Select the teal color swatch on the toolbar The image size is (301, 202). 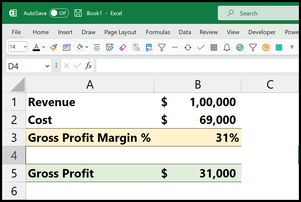[x=279, y=47]
